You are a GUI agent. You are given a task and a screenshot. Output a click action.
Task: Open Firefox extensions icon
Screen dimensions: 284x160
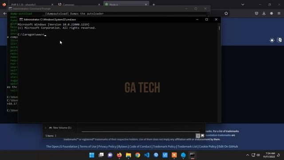pos(271,13)
